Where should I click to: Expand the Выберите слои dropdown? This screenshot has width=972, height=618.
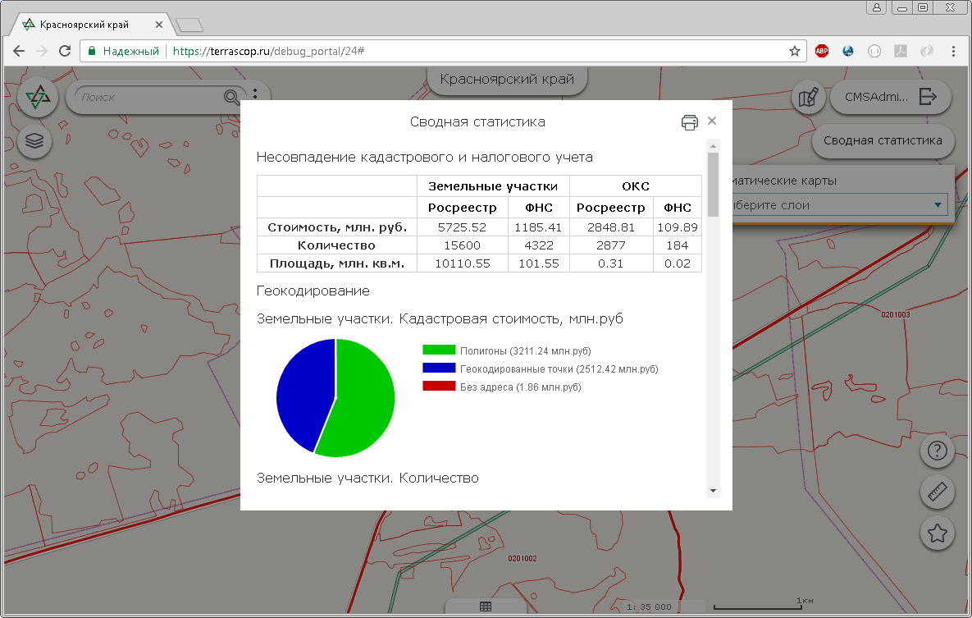(937, 205)
